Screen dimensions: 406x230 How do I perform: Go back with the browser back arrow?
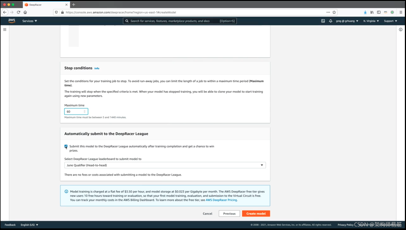[x=5, y=12]
